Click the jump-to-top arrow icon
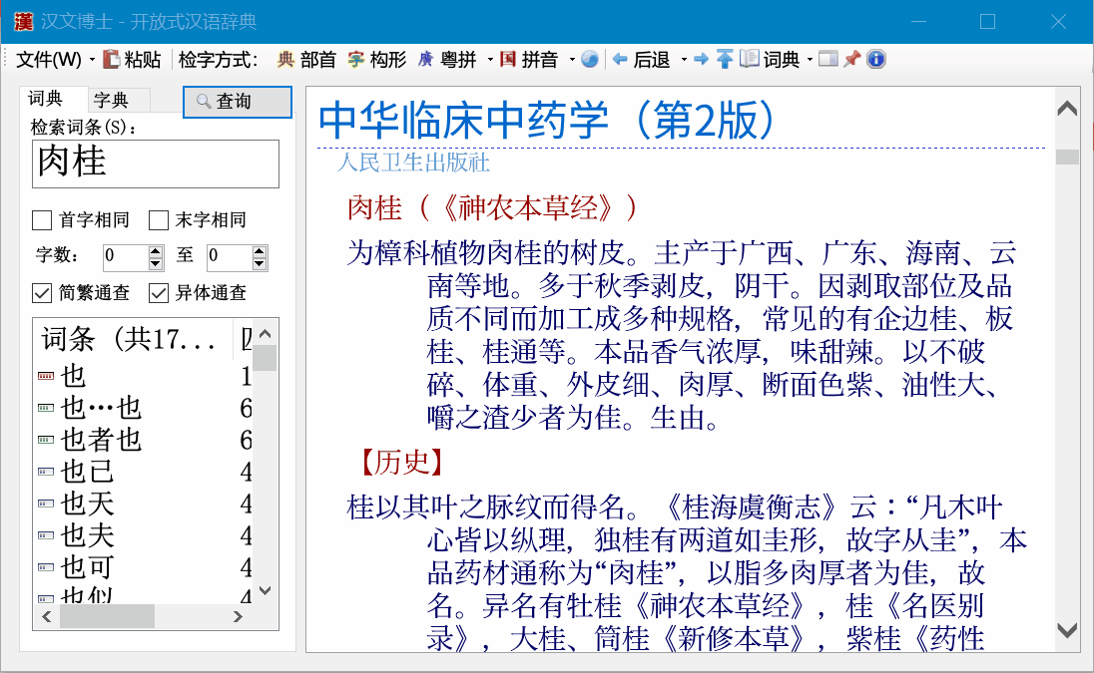Screen dimensions: 1094x673 (725, 60)
